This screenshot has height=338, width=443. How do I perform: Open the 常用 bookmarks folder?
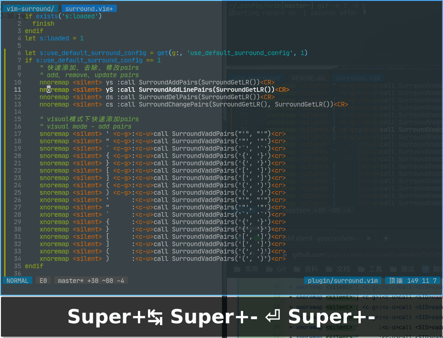(246, 269)
